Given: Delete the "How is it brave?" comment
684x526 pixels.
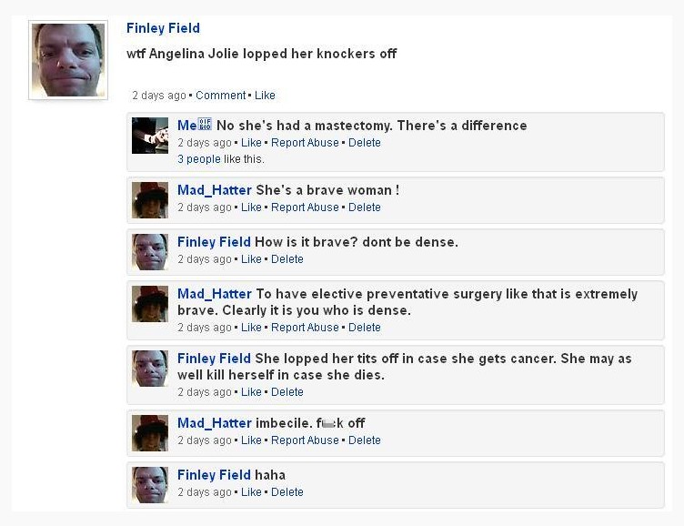Looking at the screenshot, I should point(287,259).
